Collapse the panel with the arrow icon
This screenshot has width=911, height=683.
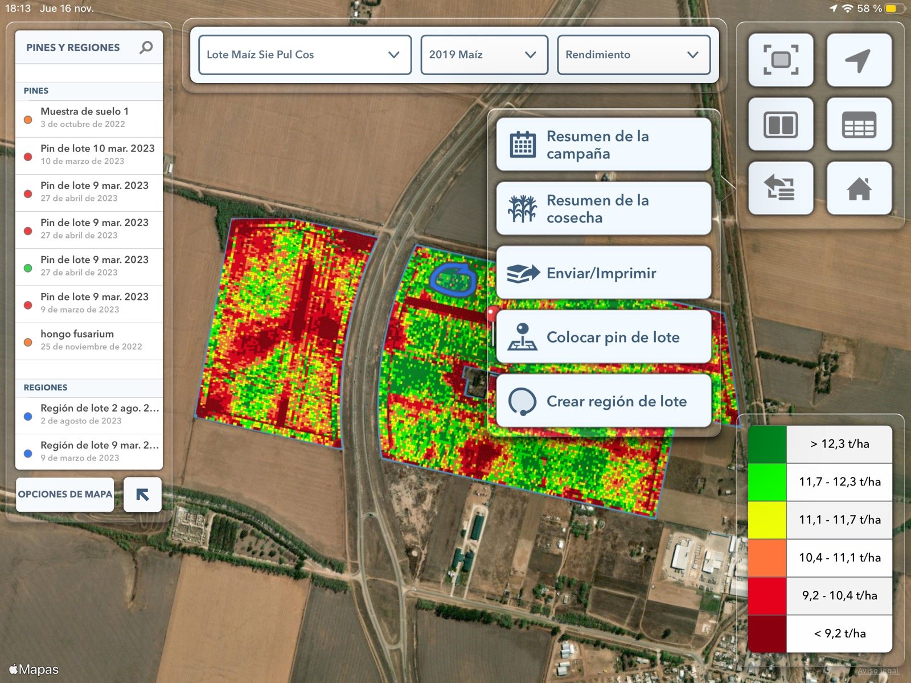click(x=142, y=495)
